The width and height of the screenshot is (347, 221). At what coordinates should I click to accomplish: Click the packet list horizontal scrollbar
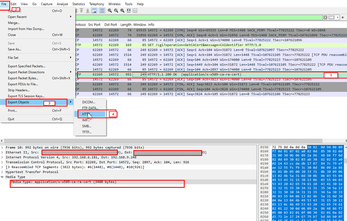coord(163,141)
